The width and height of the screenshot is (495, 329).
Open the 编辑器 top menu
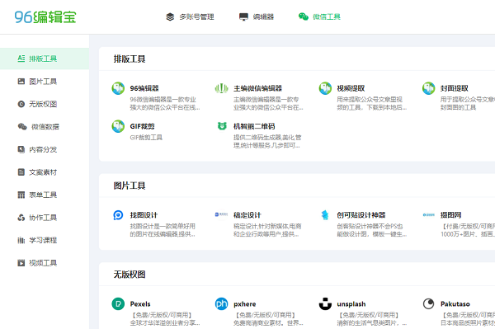coord(257,16)
